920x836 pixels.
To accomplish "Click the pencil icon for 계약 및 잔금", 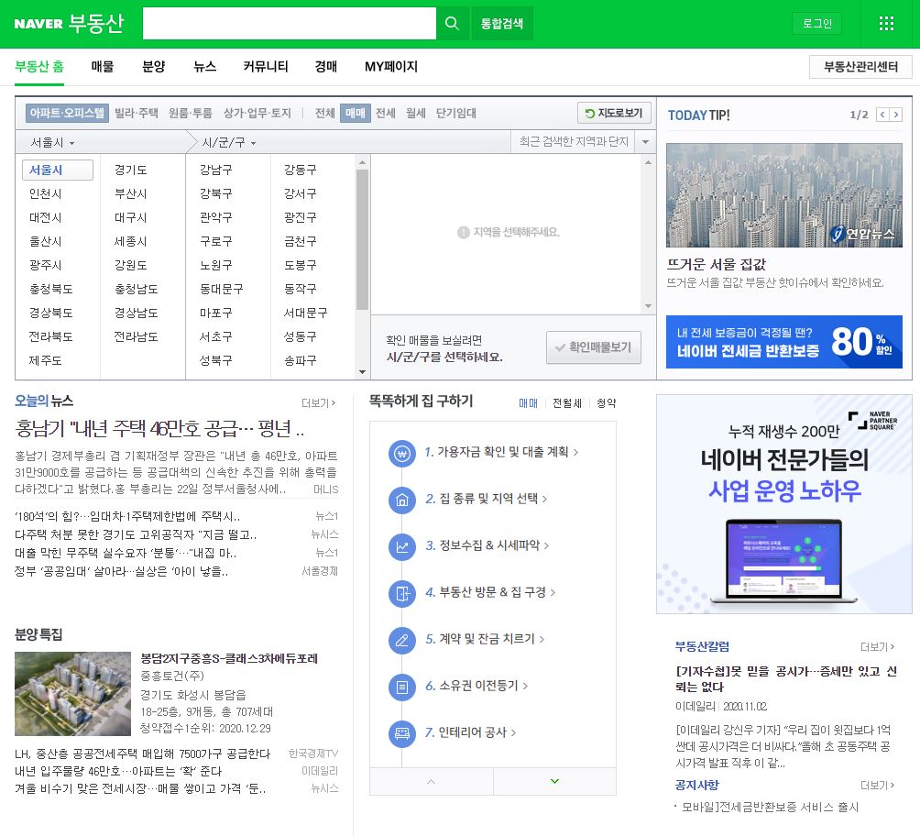I will coord(402,640).
